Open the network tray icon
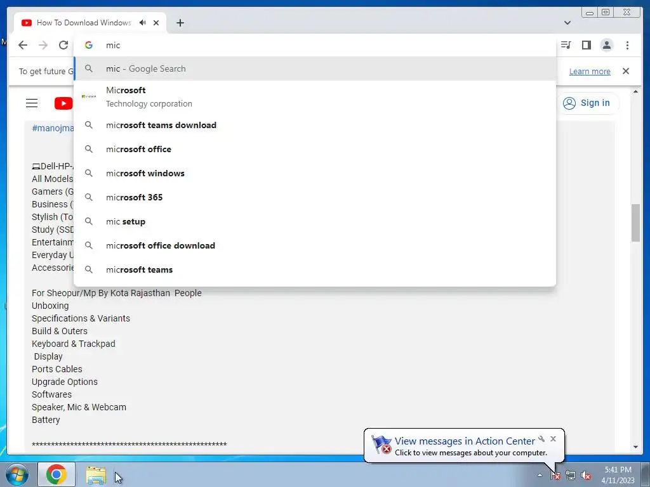 pos(571,475)
